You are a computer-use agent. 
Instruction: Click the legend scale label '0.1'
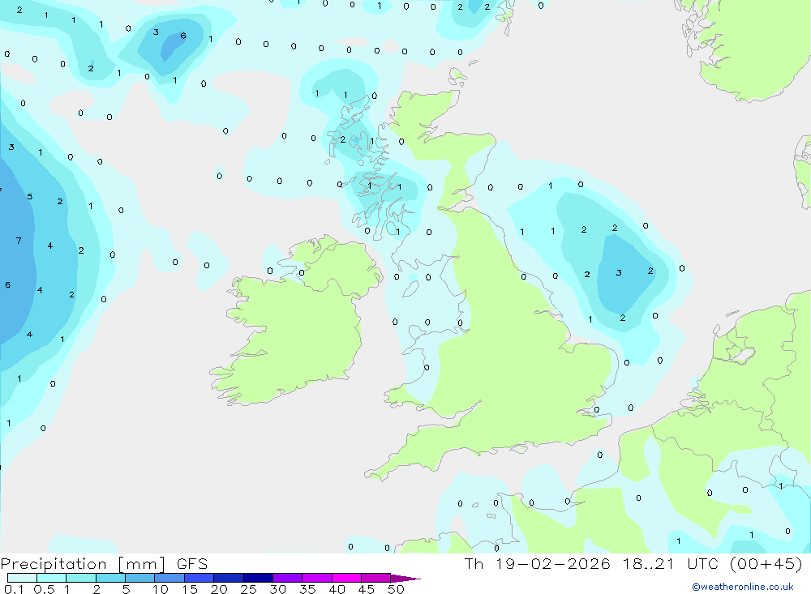click(14, 589)
